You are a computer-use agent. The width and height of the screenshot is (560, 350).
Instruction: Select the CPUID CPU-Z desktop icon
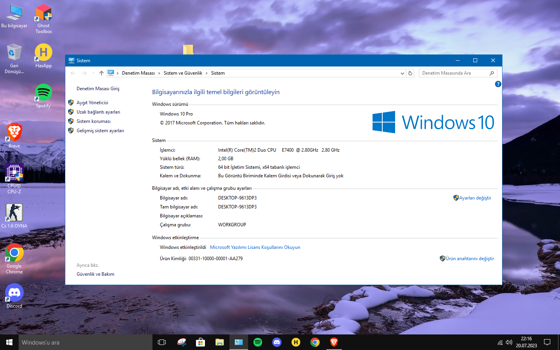point(14,178)
